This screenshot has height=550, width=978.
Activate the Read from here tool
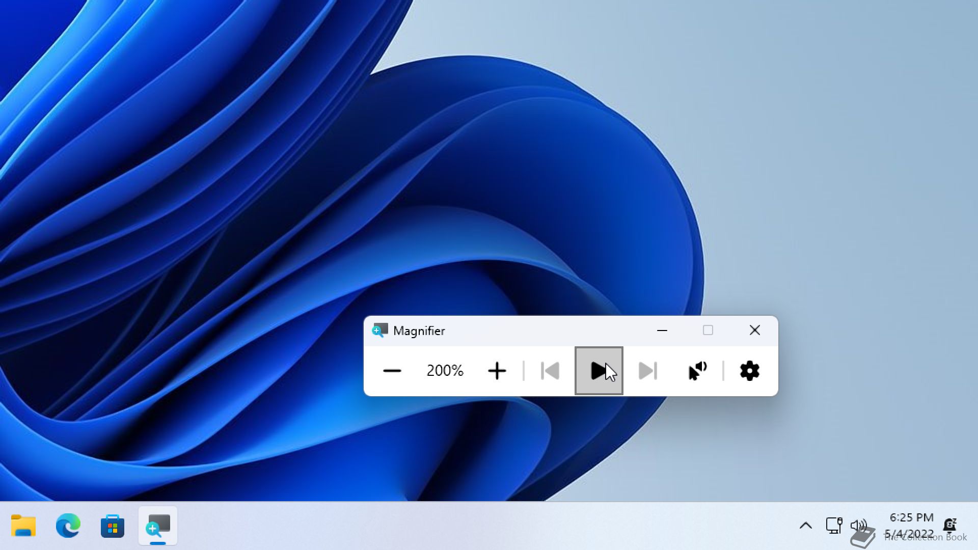coord(697,371)
